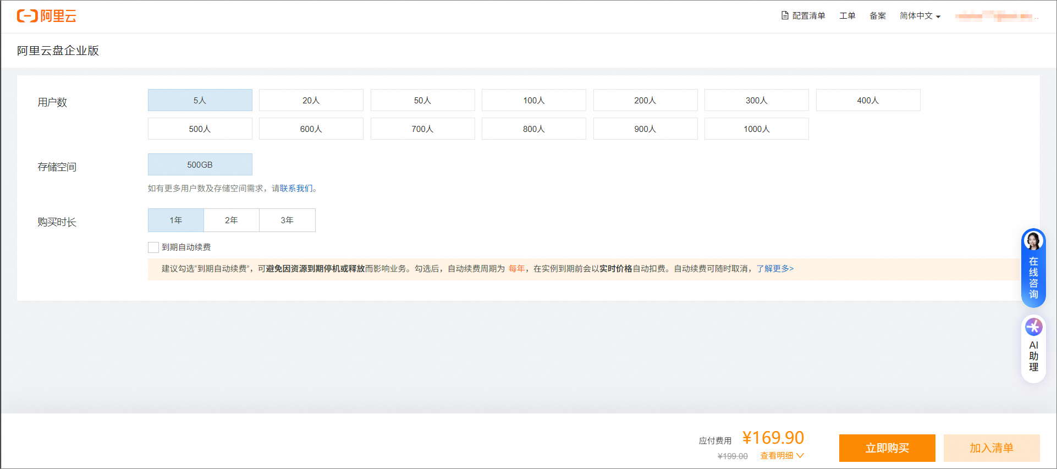Select 500人 user count

[x=200, y=129]
